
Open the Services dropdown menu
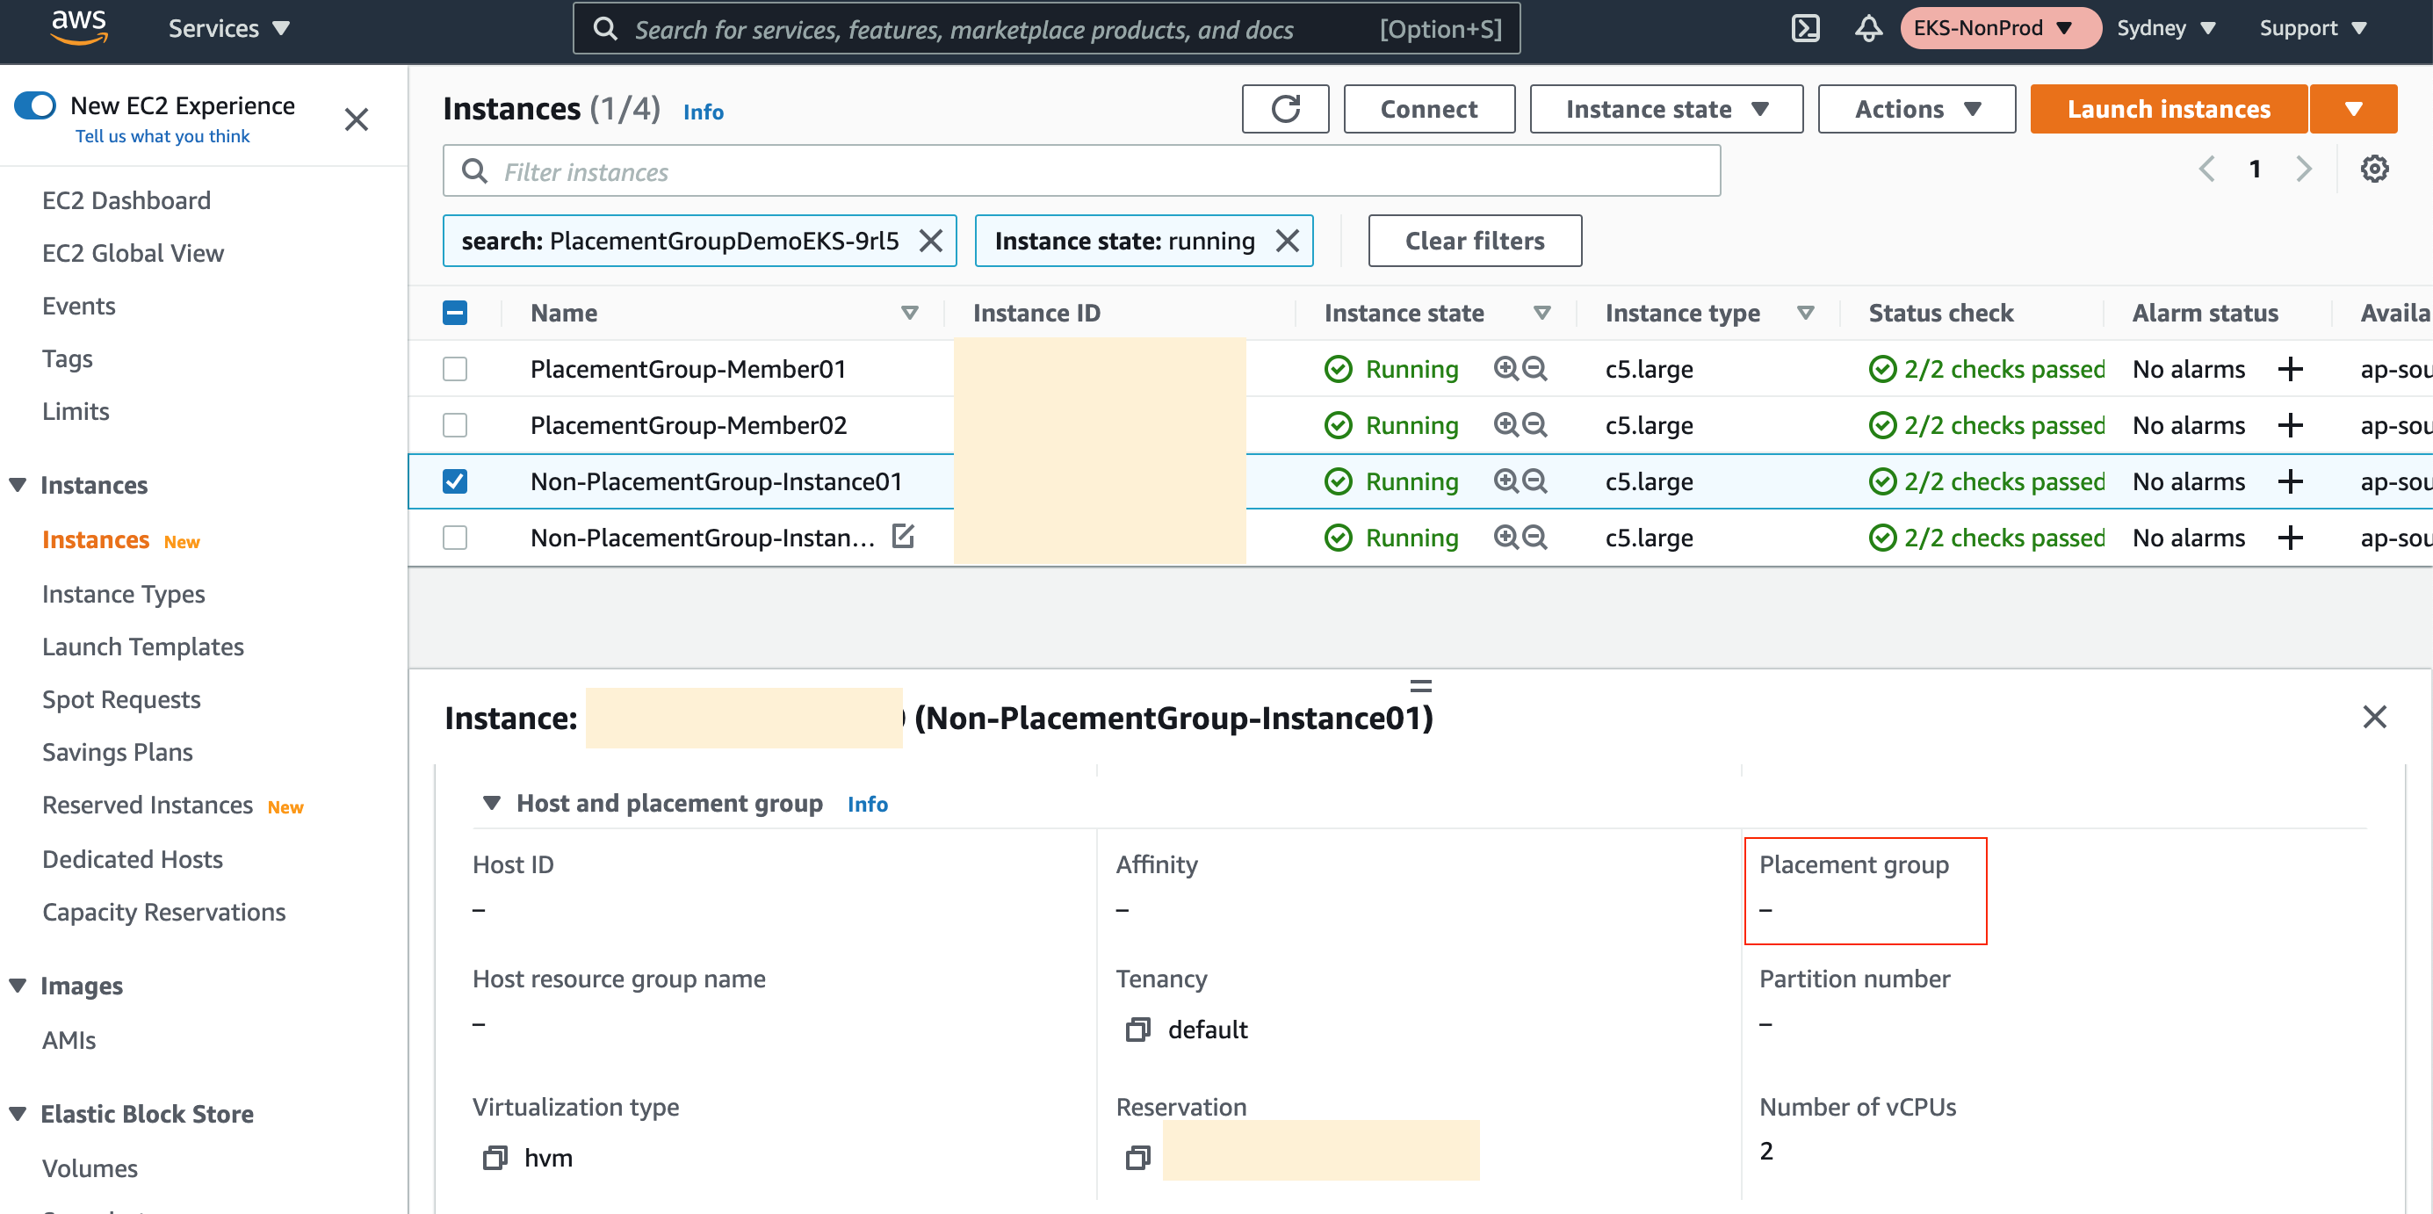[228, 28]
